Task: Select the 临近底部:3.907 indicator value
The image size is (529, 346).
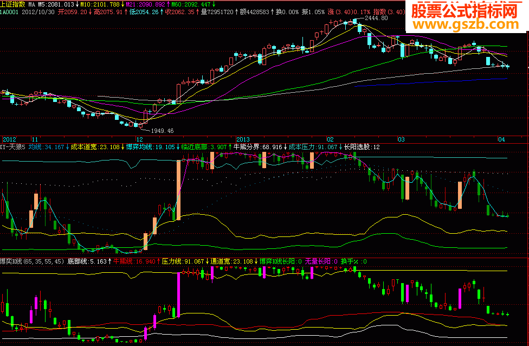Action: point(204,147)
